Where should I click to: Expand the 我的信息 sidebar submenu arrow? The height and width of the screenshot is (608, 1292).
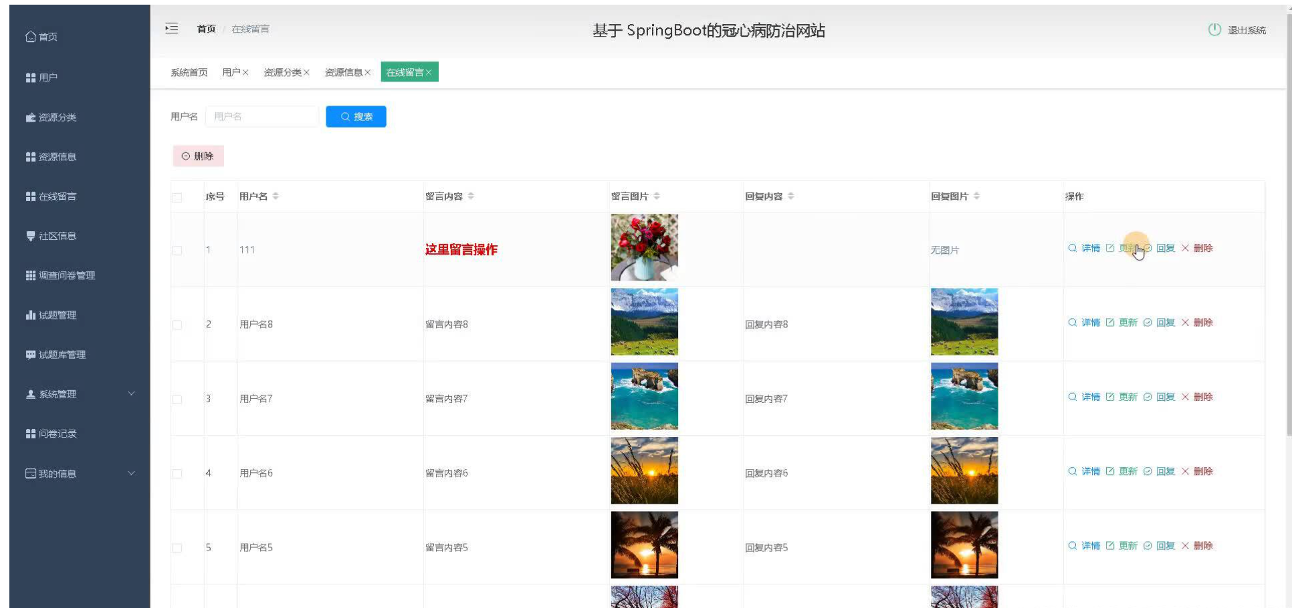pos(131,473)
